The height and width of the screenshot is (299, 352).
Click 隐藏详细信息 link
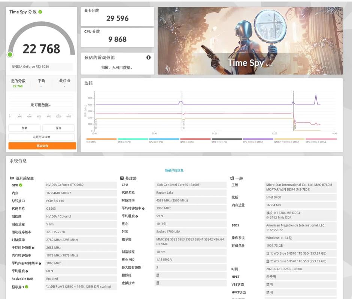(x=174, y=170)
